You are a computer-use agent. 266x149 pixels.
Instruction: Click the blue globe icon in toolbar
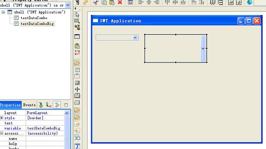tap(250, 2)
